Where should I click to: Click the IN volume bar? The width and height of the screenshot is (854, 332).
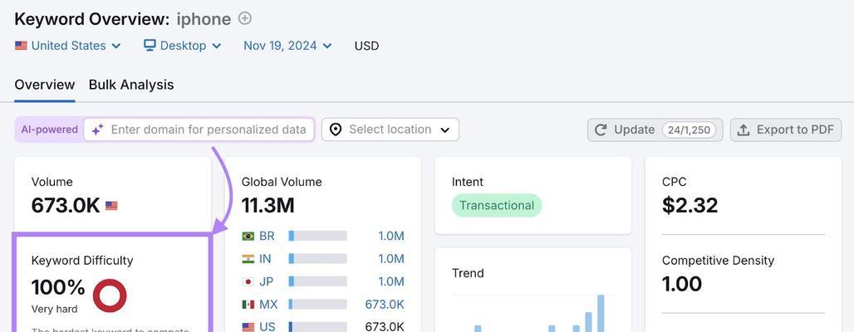coord(317,258)
